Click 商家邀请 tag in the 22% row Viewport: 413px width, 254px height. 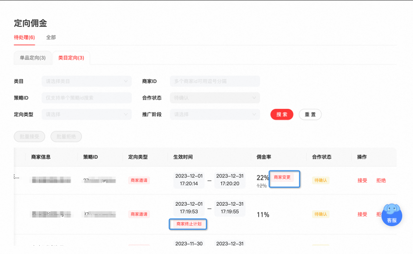pos(139,180)
